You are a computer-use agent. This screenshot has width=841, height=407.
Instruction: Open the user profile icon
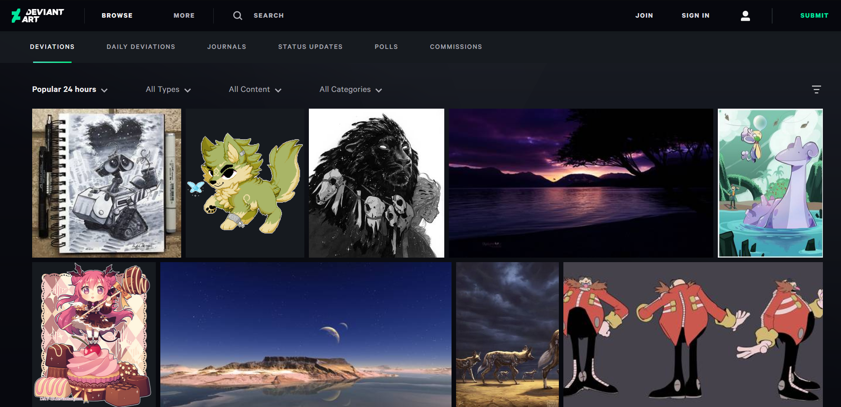click(x=745, y=16)
